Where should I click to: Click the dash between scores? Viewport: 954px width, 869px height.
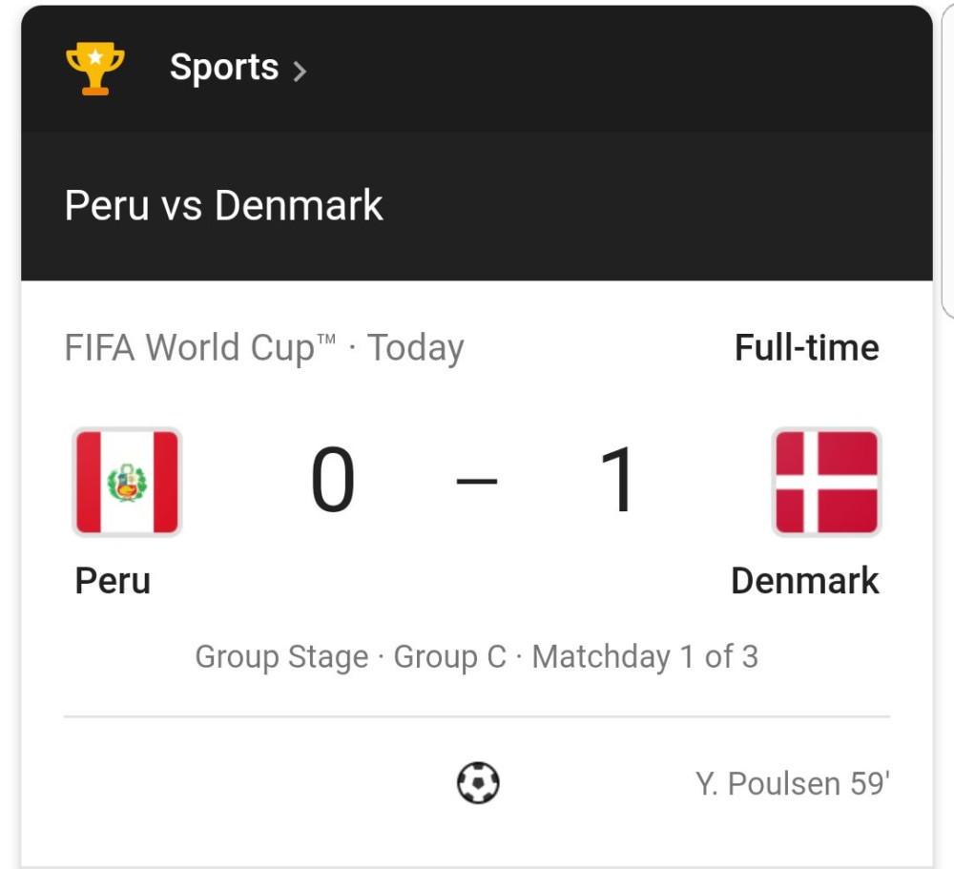[x=477, y=481]
